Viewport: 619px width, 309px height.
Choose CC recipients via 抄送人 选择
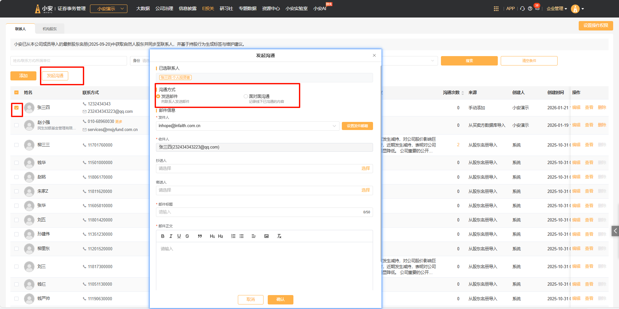coord(366,169)
